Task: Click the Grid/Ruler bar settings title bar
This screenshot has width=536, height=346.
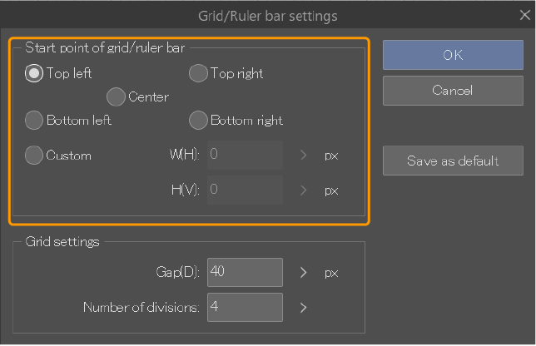Action: (x=268, y=16)
